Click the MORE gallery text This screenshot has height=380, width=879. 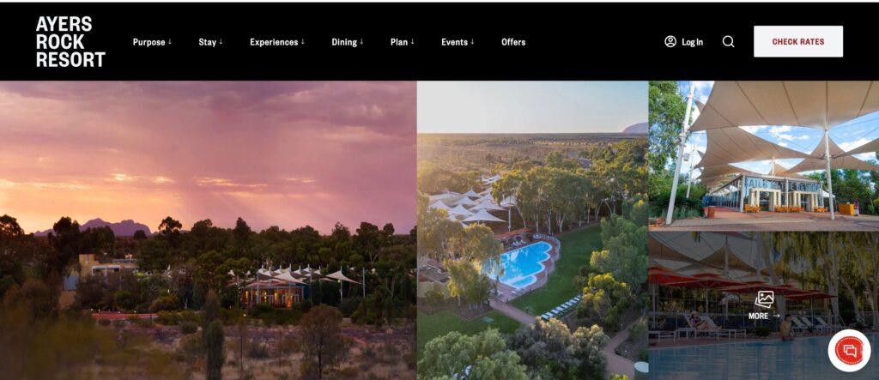coord(759,317)
